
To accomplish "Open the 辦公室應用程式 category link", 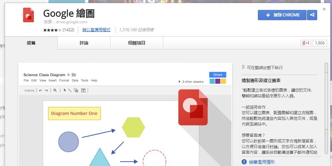I will coord(96,30).
